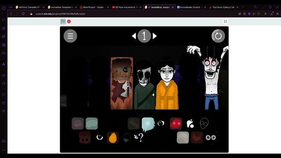Screen dimensions: 281x158
Task: Exit fullscreen with the arrows icon
Action: pos(225,22)
